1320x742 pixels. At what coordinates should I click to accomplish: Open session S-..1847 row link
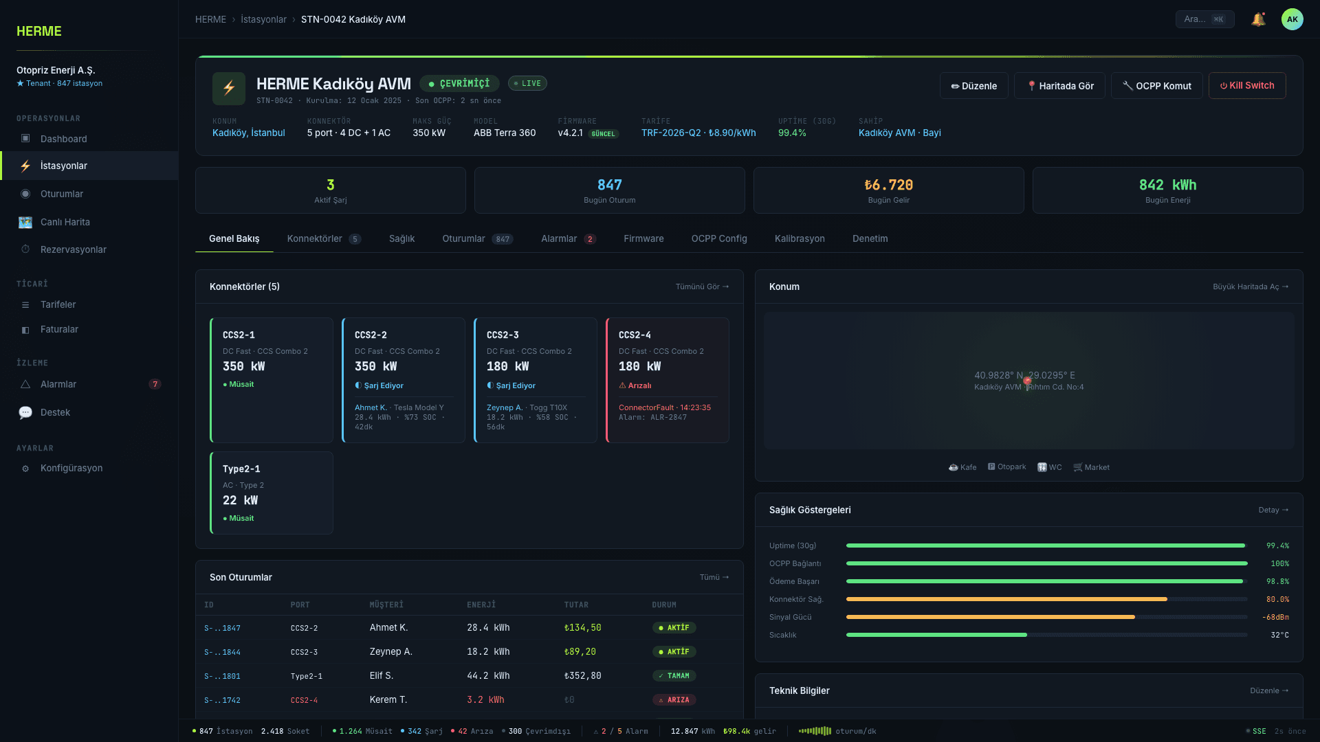(x=222, y=628)
